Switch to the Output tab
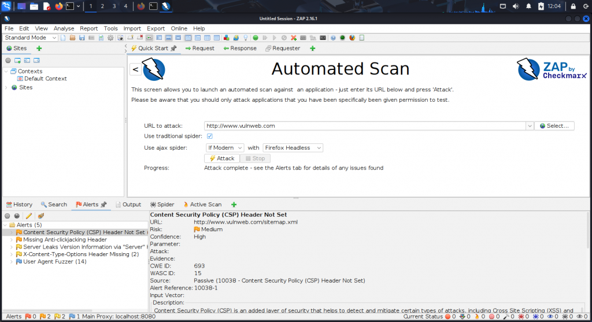592x322 pixels. [128, 205]
